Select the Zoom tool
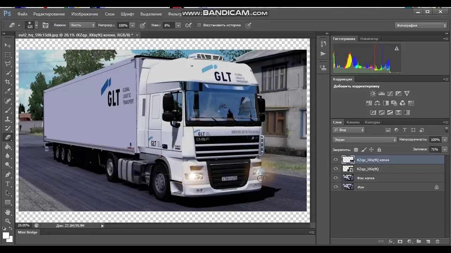This screenshot has width=451, height=253. 8,221
